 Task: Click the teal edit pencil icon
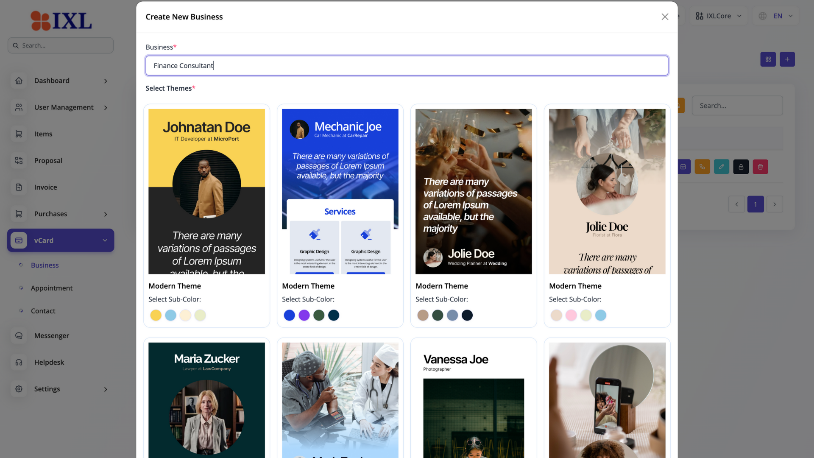pyautogui.click(x=721, y=167)
